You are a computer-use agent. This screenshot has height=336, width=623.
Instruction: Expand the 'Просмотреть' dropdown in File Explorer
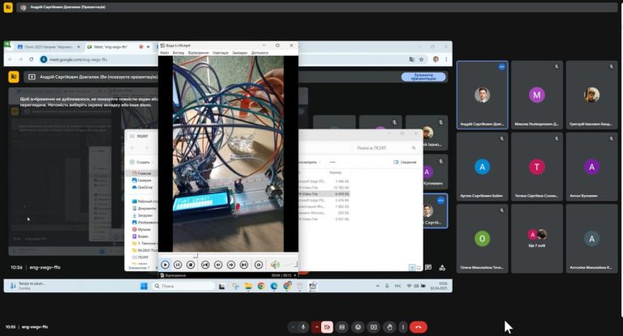(309, 162)
